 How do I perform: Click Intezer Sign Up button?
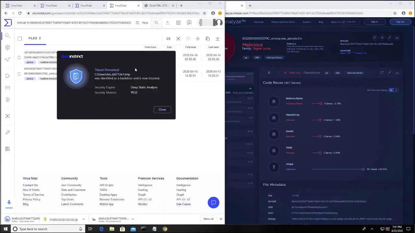coord(400,22)
